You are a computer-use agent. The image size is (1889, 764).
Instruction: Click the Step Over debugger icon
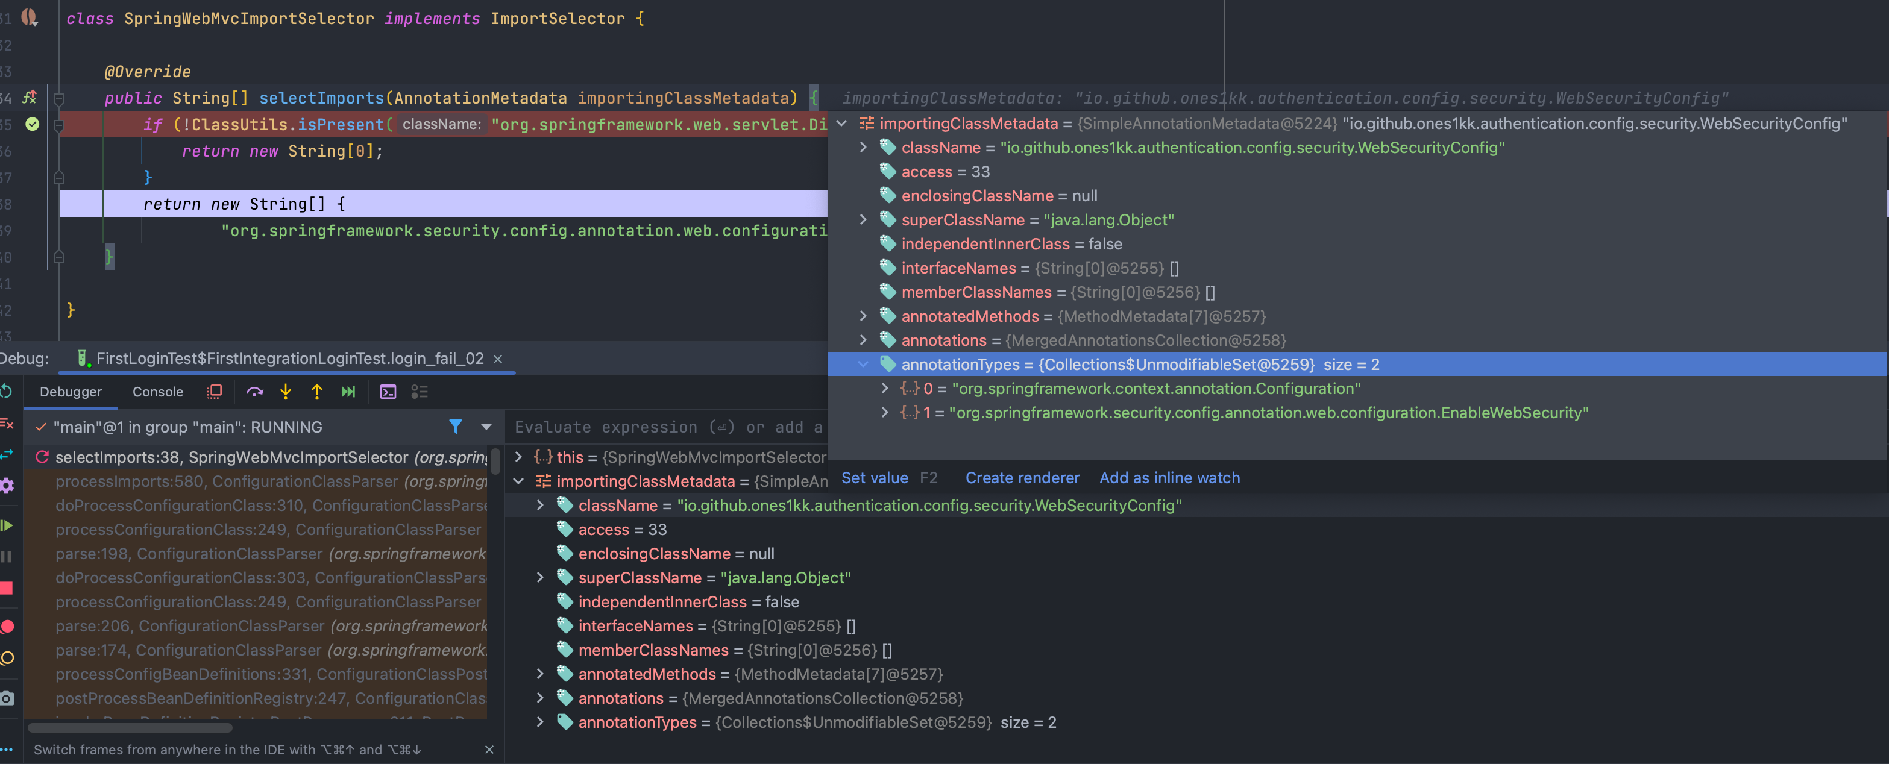pyautogui.click(x=254, y=392)
